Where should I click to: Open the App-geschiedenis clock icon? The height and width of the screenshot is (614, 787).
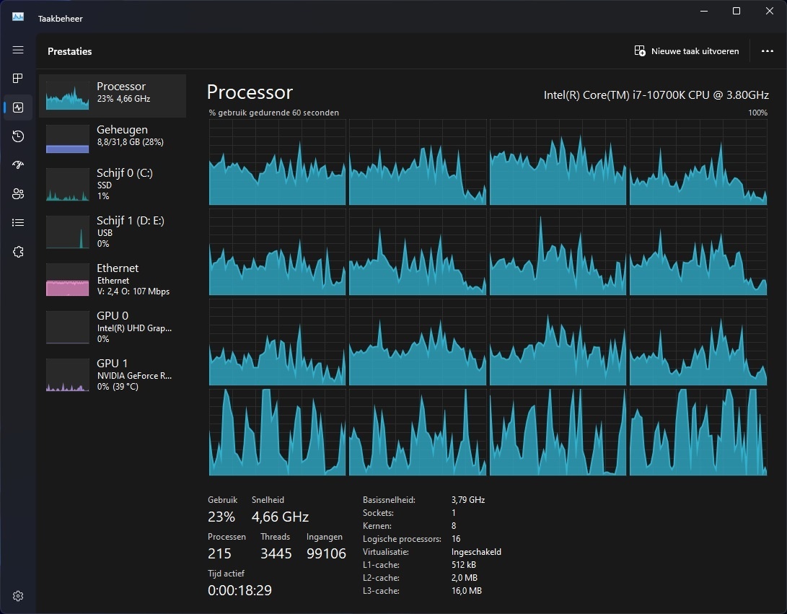[x=18, y=136]
